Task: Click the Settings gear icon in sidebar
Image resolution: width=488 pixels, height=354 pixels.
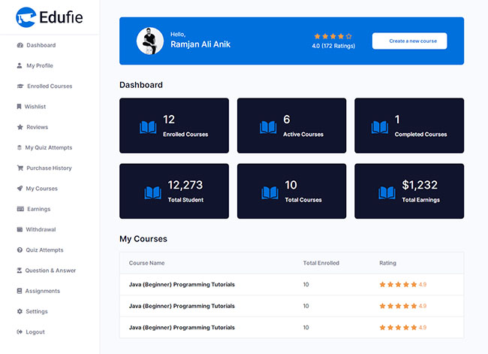Action: 20,311
